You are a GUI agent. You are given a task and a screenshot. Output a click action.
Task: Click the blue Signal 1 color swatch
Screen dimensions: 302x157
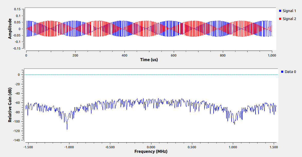coord(280,11)
